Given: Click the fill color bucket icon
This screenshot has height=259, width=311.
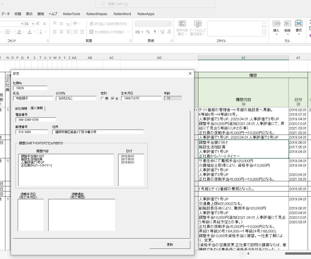Looking at the screenshot, I should point(19,32).
